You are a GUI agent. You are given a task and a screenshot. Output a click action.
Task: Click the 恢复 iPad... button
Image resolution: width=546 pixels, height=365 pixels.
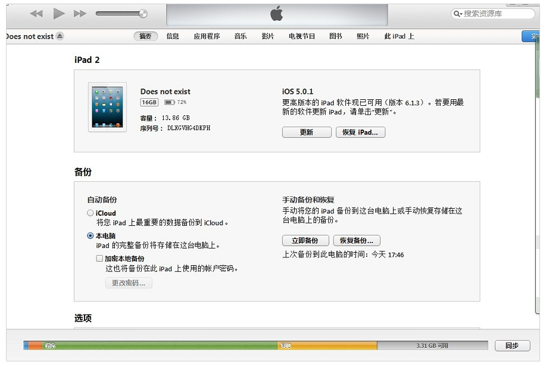pos(360,132)
